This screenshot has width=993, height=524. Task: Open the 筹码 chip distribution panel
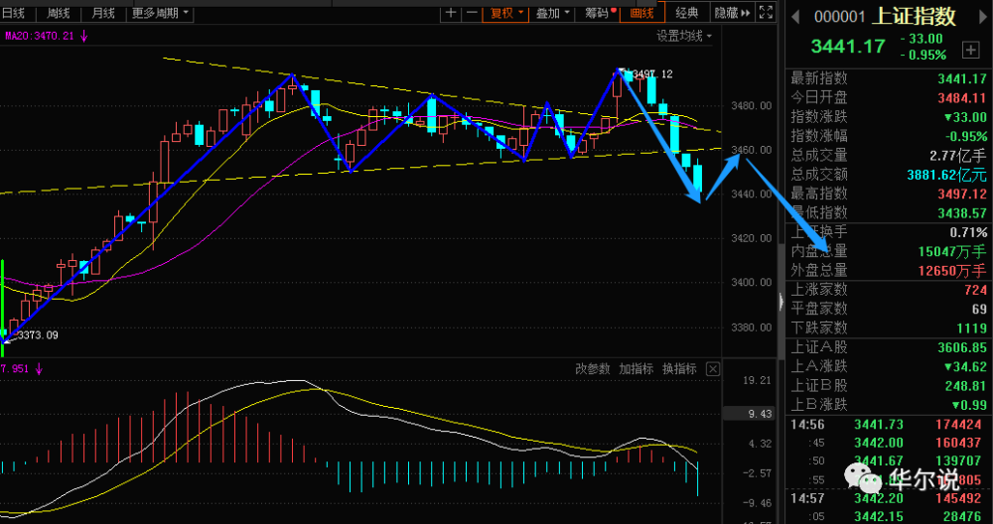(598, 12)
